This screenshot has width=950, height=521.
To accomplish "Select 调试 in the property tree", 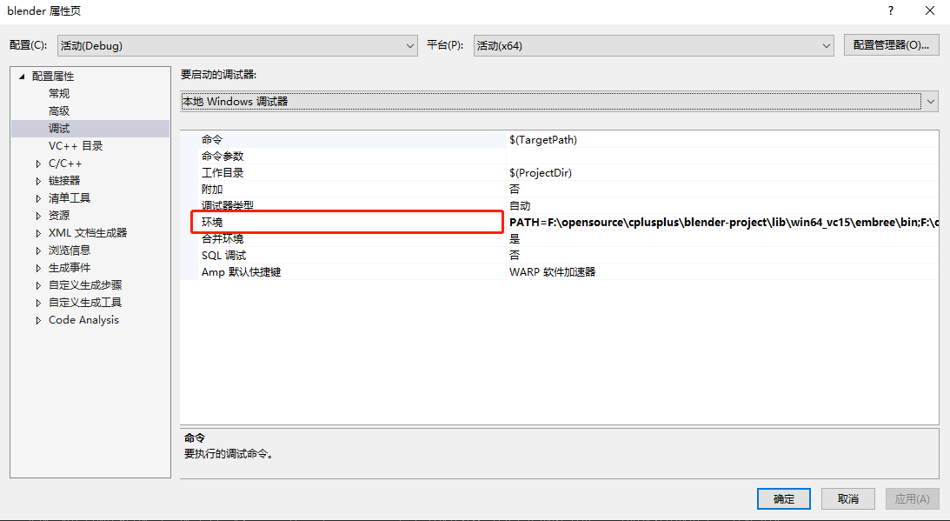I will click(x=59, y=129).
